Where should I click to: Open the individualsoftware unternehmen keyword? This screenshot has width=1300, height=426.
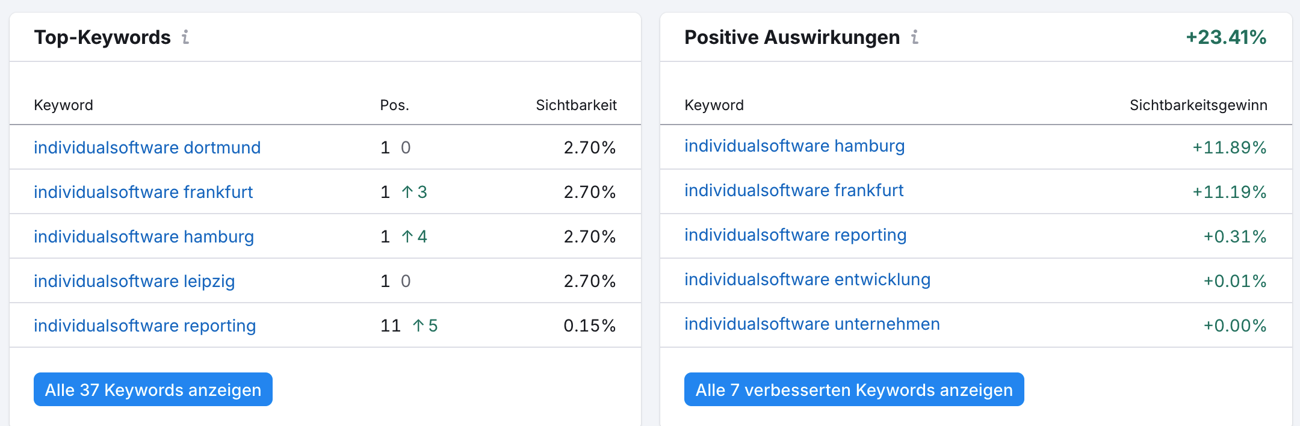coord(811,324)
